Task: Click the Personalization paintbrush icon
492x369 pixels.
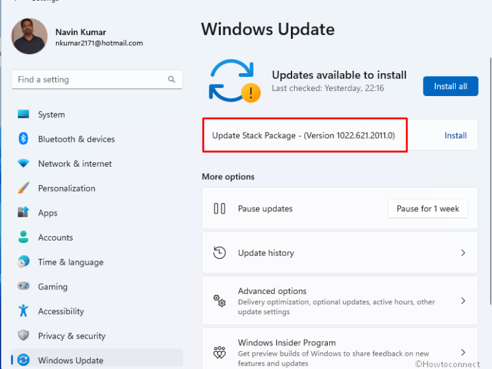Action: [23, 188]
